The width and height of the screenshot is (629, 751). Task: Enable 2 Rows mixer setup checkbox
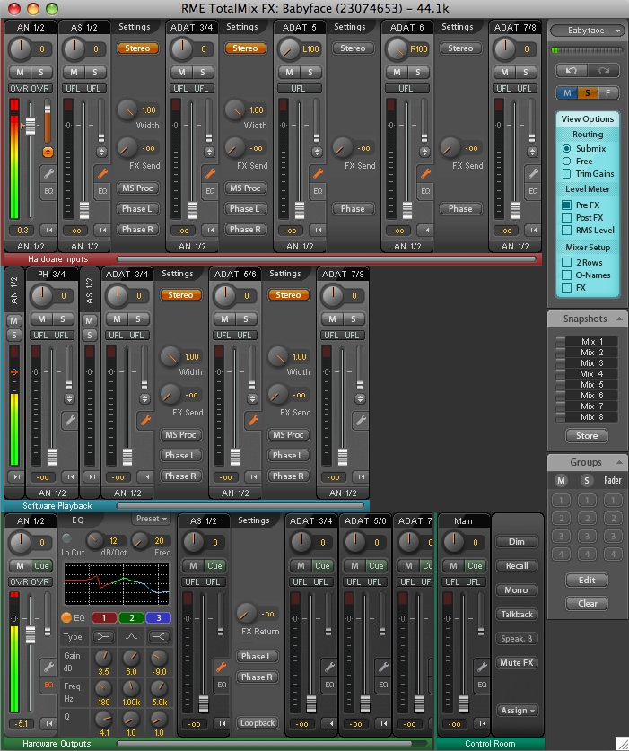567,263
